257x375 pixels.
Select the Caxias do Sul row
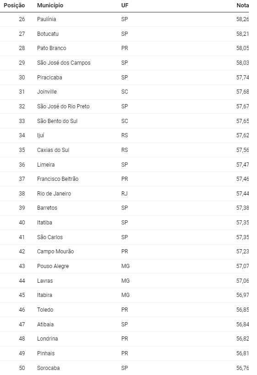point(124,150)
